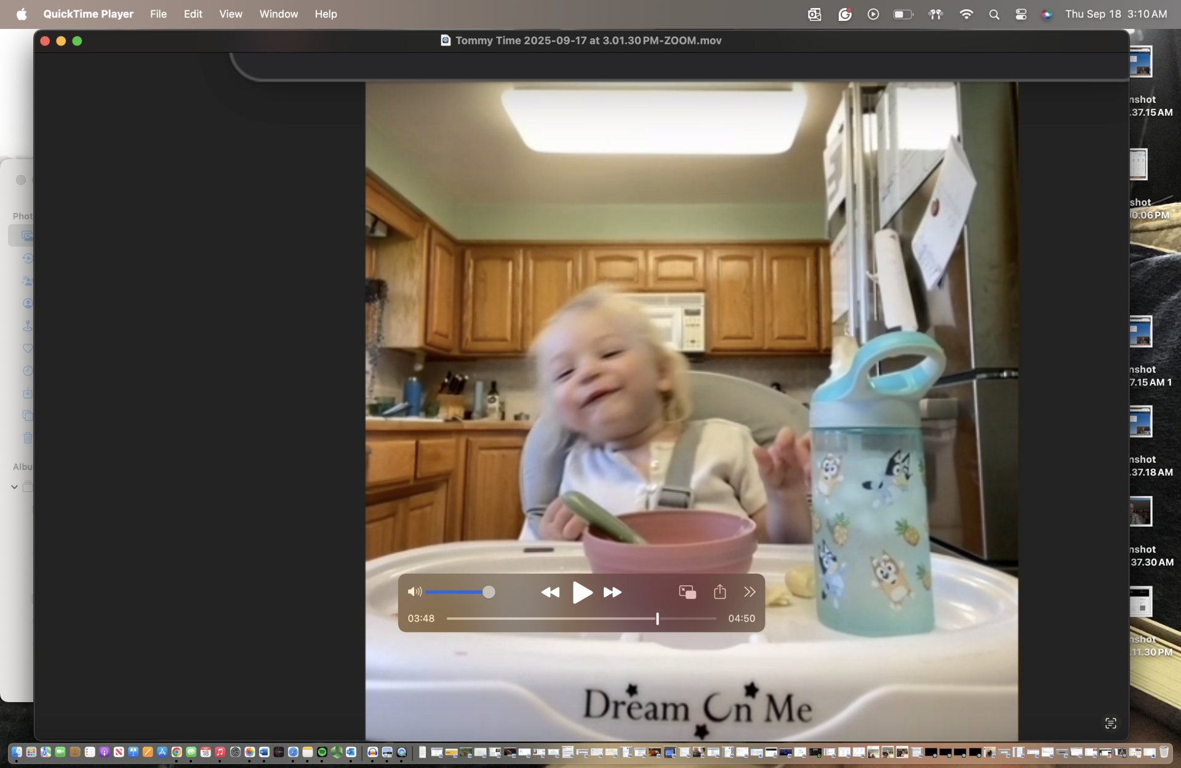Open FaceTime from the Dock
The height and width of the screenshot is (768, 1181).
60,752
